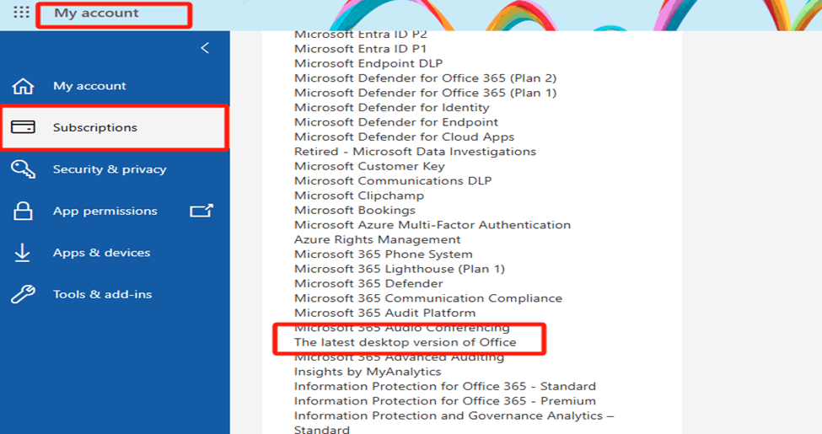Click Microsoft 365 Defender entry

coord(368,283)
